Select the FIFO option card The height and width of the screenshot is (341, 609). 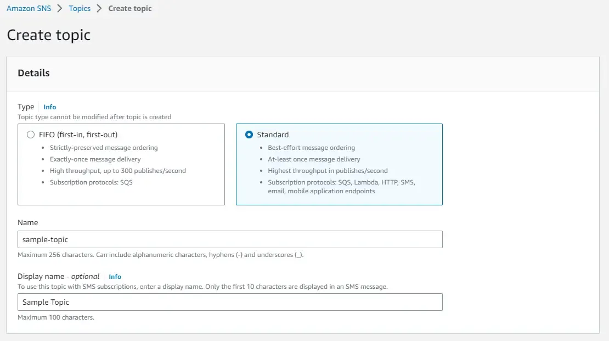(121, 164)
